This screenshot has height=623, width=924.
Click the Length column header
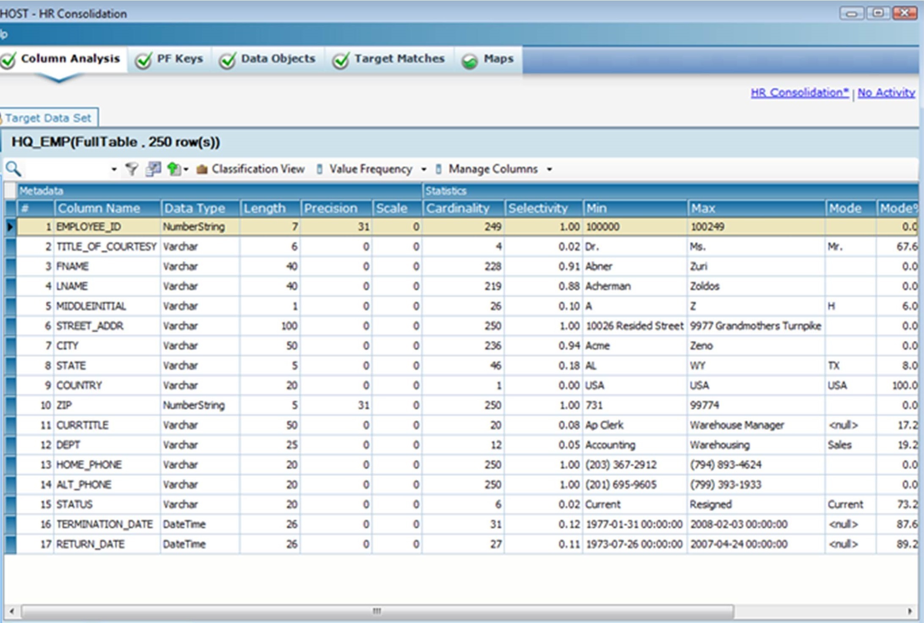pyautogui.click(x=270, y=208)
